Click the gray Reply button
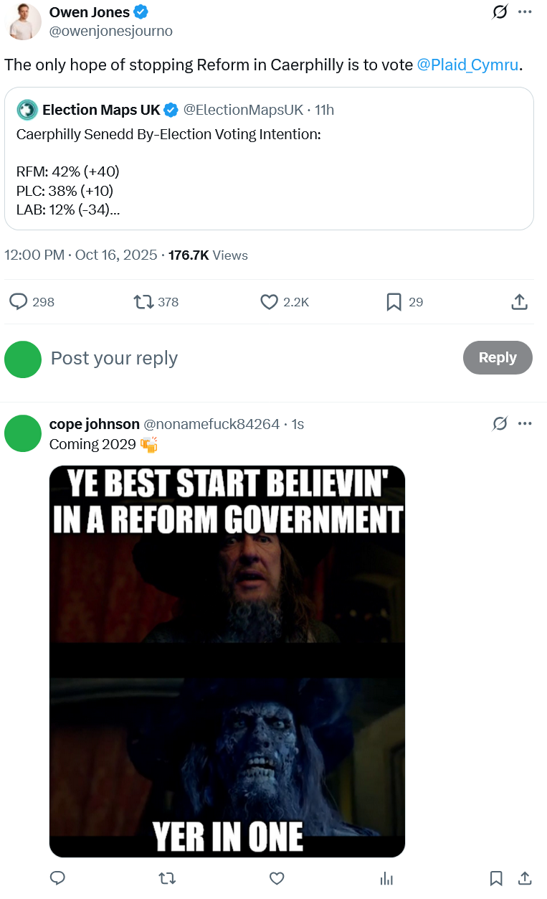Screen dimensions: 547x899 (498, 357)
